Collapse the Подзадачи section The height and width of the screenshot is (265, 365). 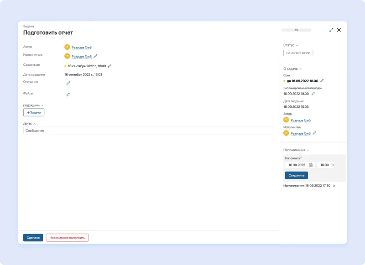tap(42, 106)
